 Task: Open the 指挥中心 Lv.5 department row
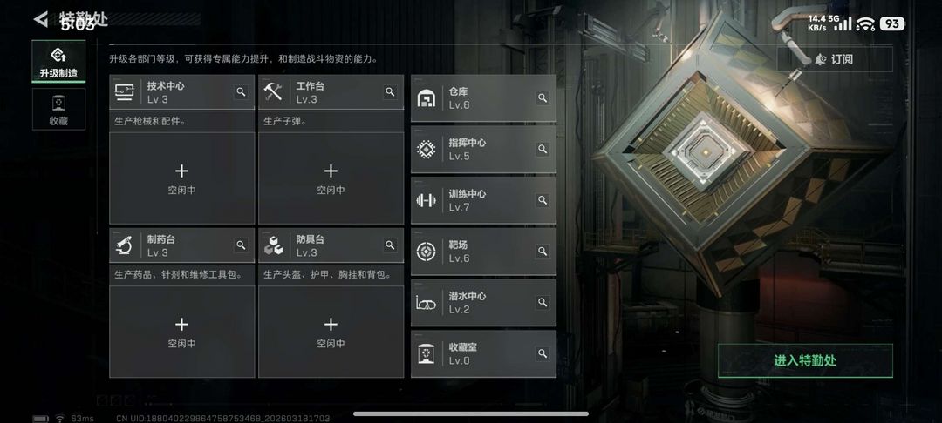pos(483,149)
